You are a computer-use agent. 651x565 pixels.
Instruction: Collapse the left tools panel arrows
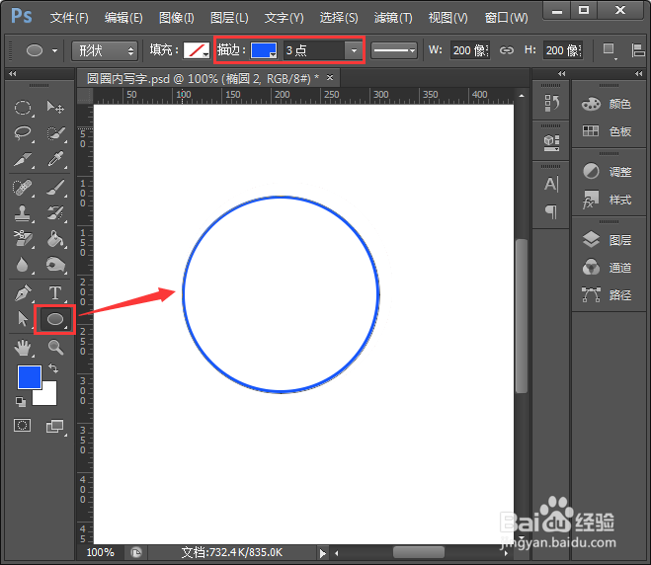(13, 73)
